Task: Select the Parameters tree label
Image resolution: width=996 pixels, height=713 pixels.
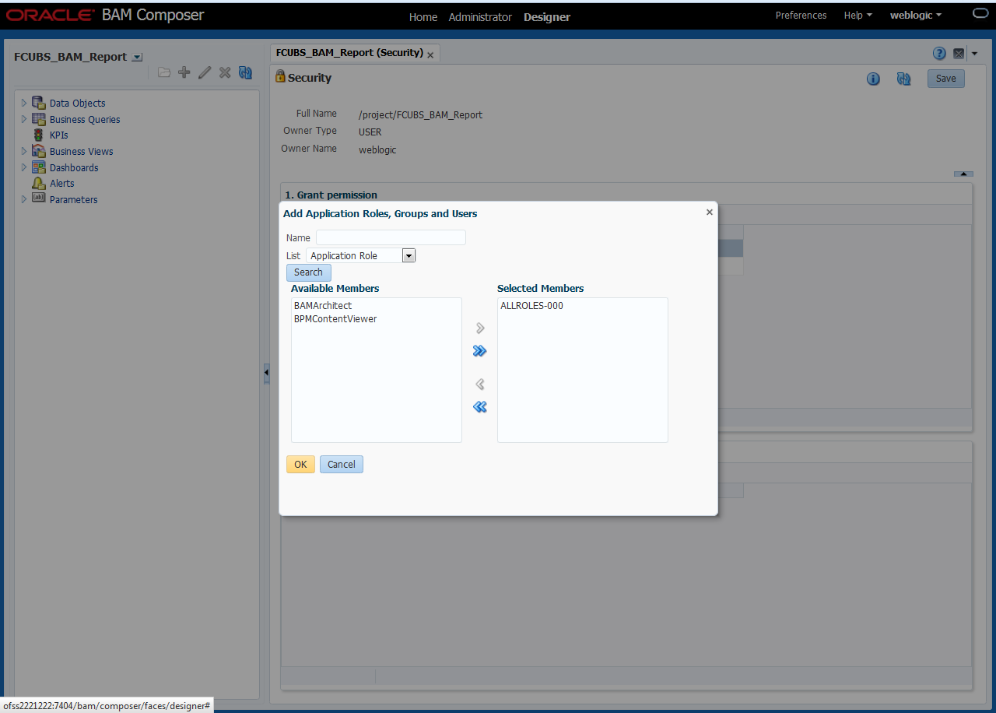Action: click(74, 200)
